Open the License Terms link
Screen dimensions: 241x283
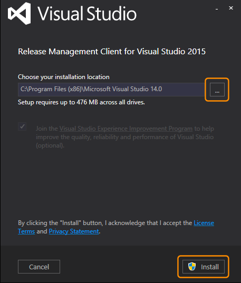tap(204, 223)
